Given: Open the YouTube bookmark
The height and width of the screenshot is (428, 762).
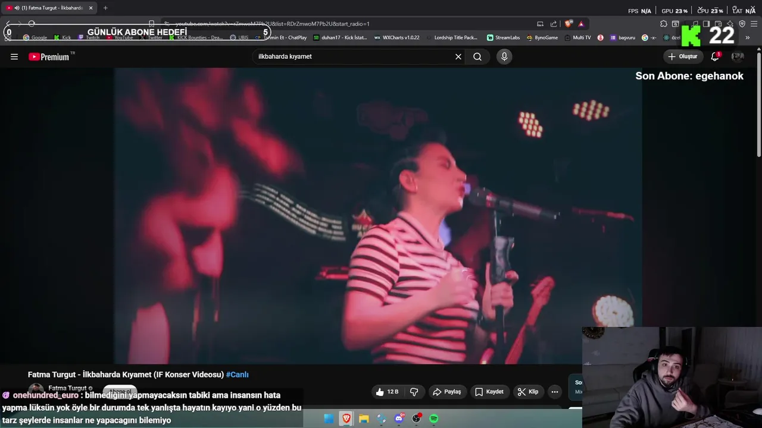Looking at the screenshot, I should (x=119, y=37).
